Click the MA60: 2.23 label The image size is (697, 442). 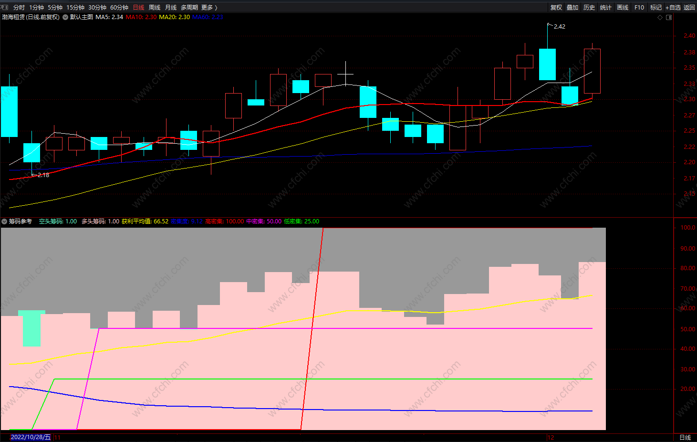[208, 17]
